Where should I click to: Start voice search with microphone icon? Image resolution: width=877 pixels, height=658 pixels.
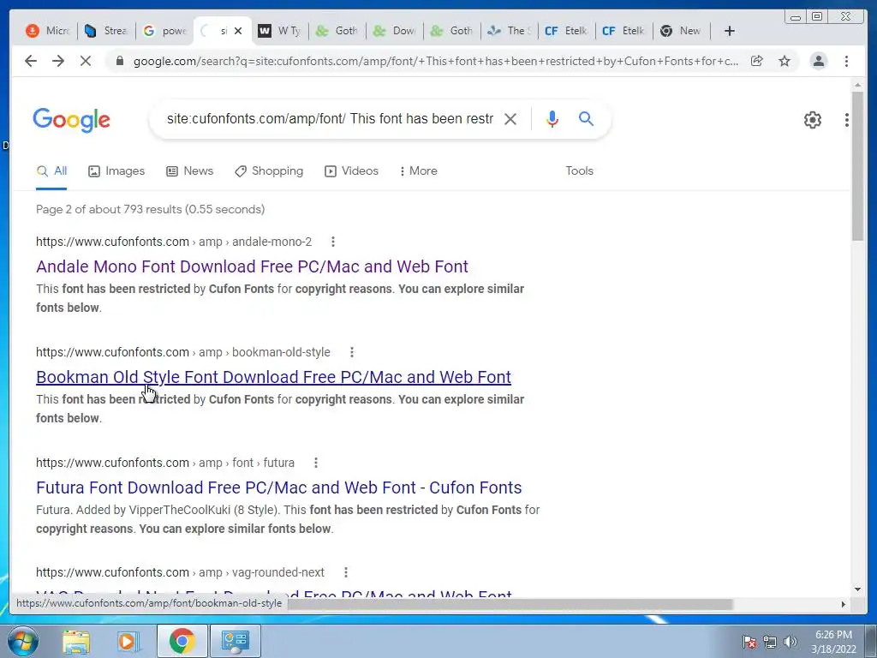click(552, 118)
